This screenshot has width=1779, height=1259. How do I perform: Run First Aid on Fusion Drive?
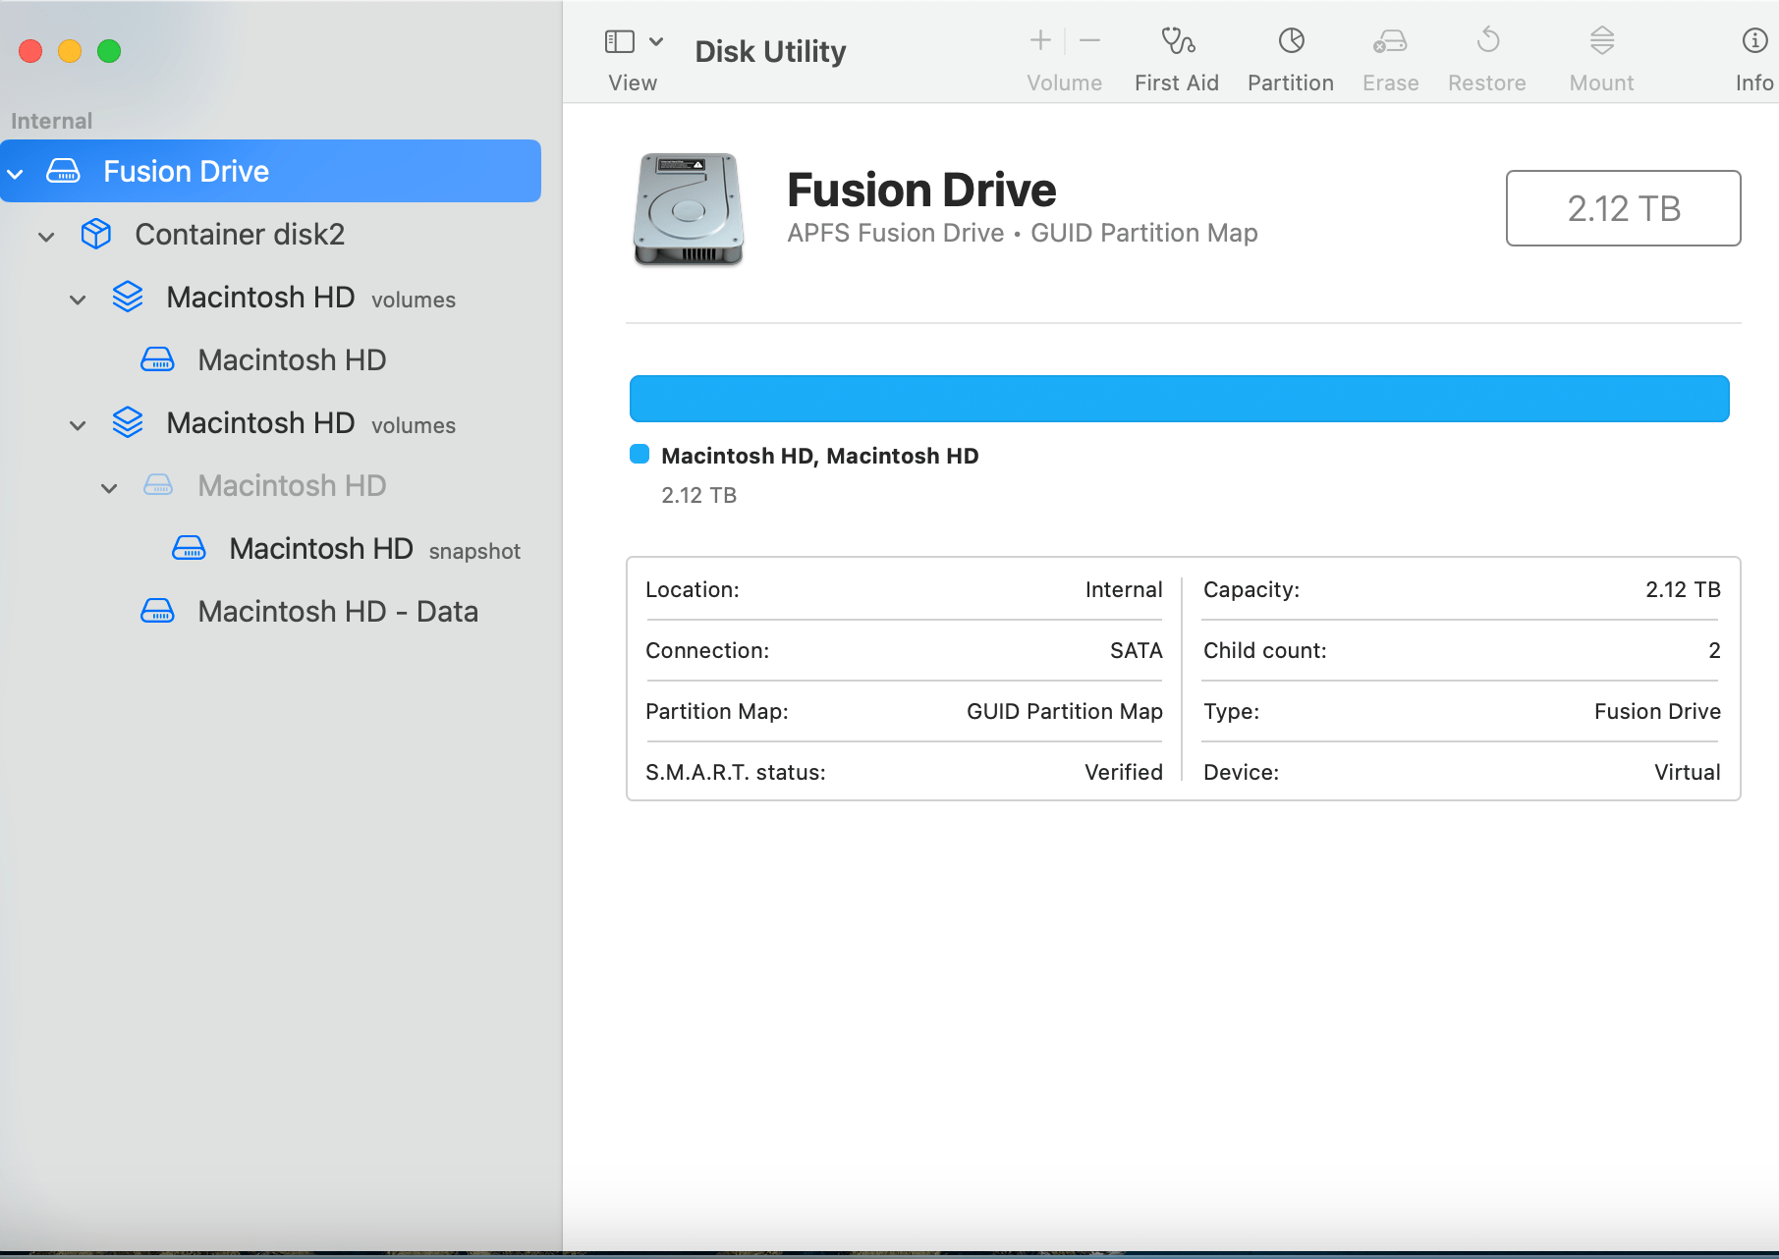[x=1176, y=56]
